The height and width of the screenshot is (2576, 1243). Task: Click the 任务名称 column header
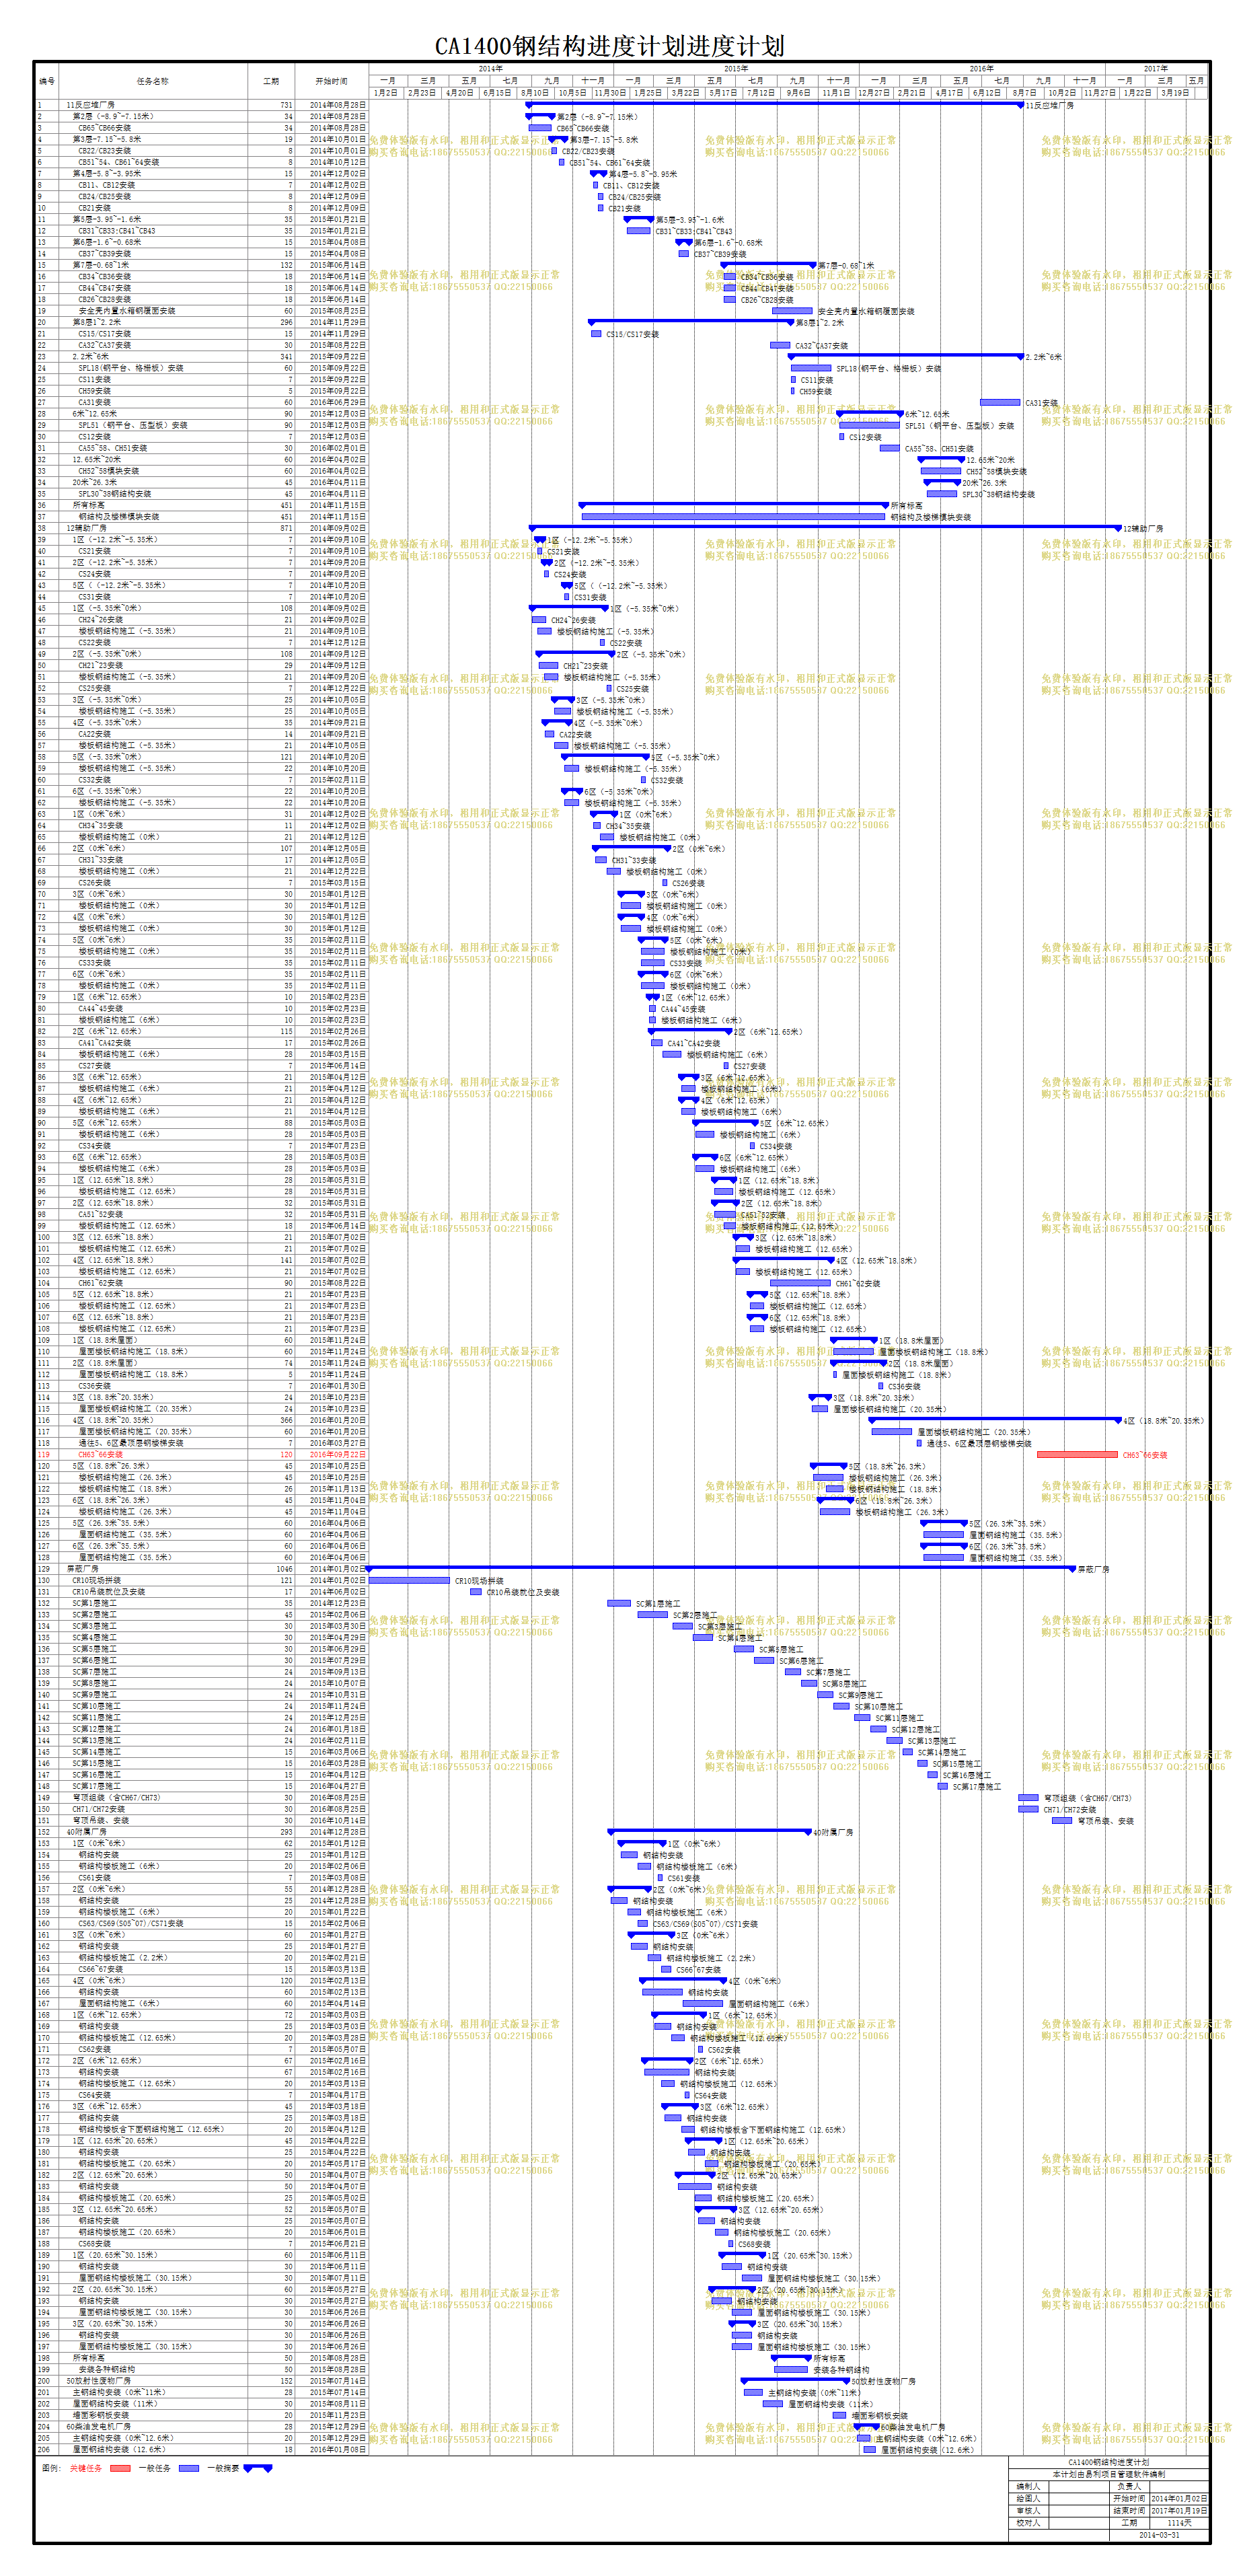point(152,81)
